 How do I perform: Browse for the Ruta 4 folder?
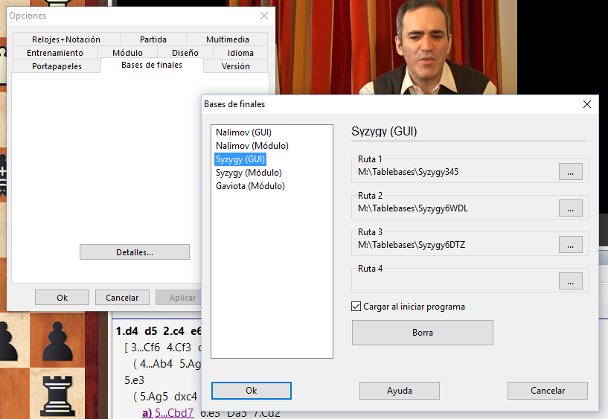(x=570, y=281)
